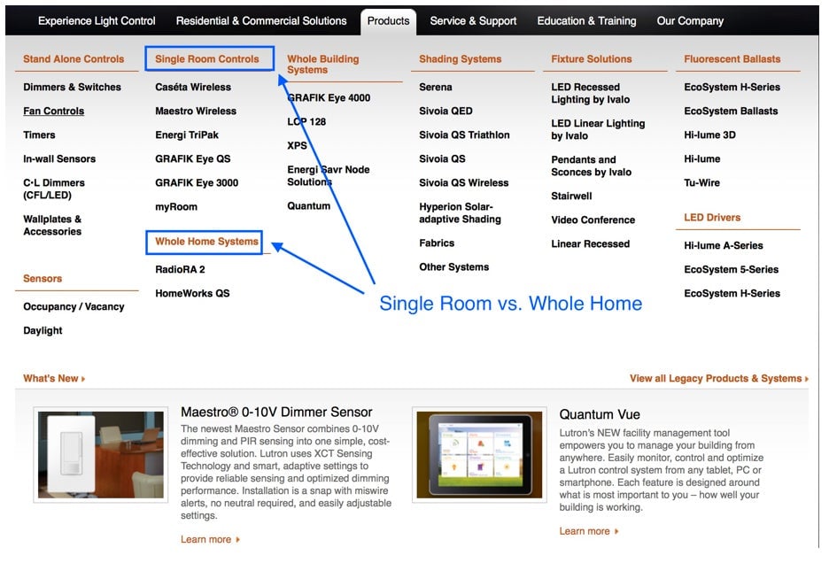Open the Experience Light Control menu
Image resolution: width=829 pixels, height=563 pixels.
(x=97, y=21)
